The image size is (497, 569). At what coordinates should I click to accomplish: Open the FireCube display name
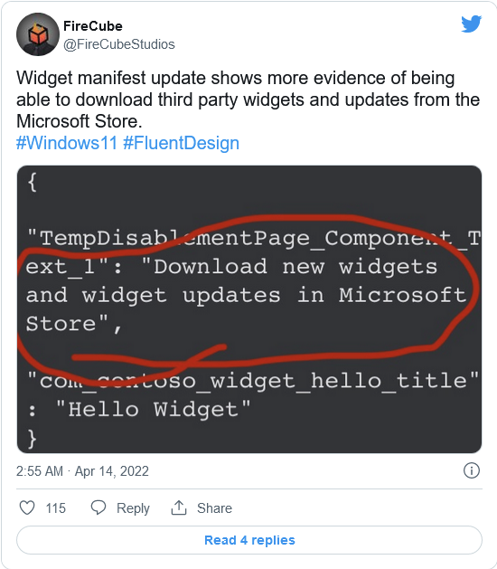[93, 26]
